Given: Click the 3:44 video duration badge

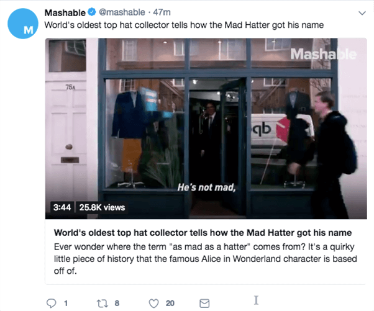Looking at the screenshot, I should coord(62,207).
